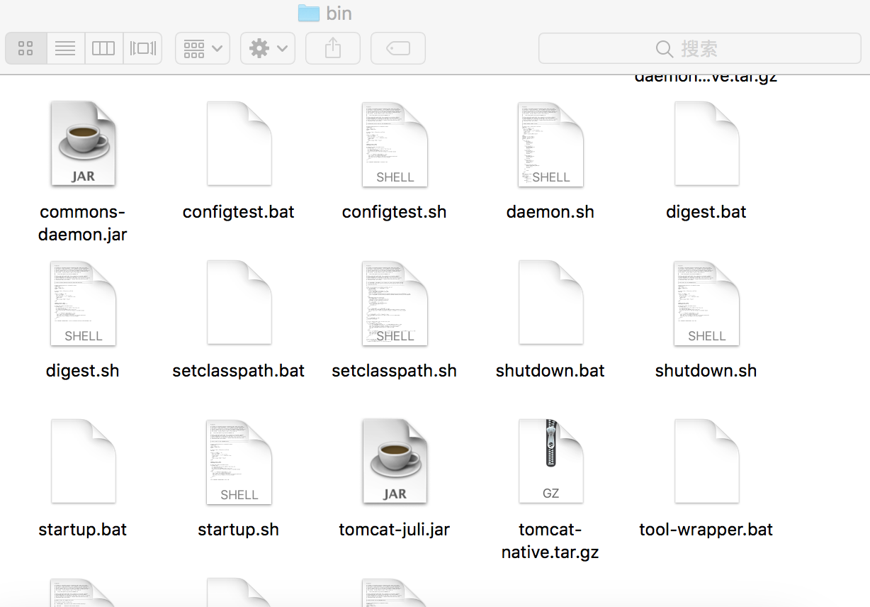Select the configtest.bat file icon
The height and width of the screenshot is (607, 870).
239,144
